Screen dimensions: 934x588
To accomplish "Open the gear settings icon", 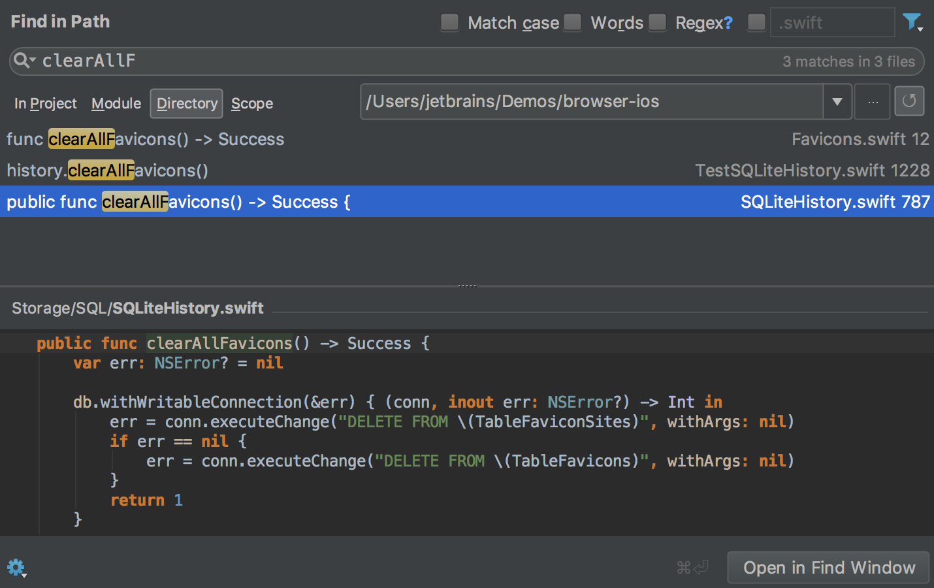I will [x=16, y=567].
